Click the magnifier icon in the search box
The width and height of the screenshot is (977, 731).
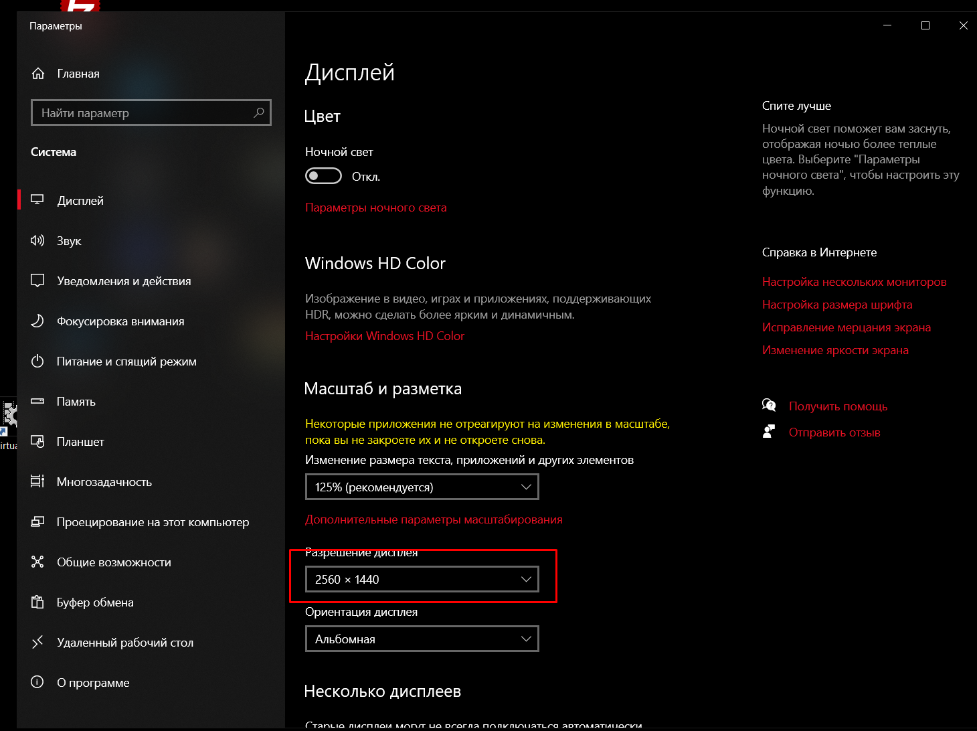tap(259, 112)
